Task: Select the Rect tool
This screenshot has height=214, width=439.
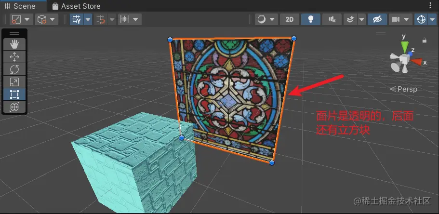Action: (14, 94)
